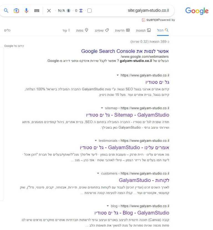Screen dimensions: 213x230
Task: Click the blog breadcrumb URL text
Action: click(x=140, y=206)
